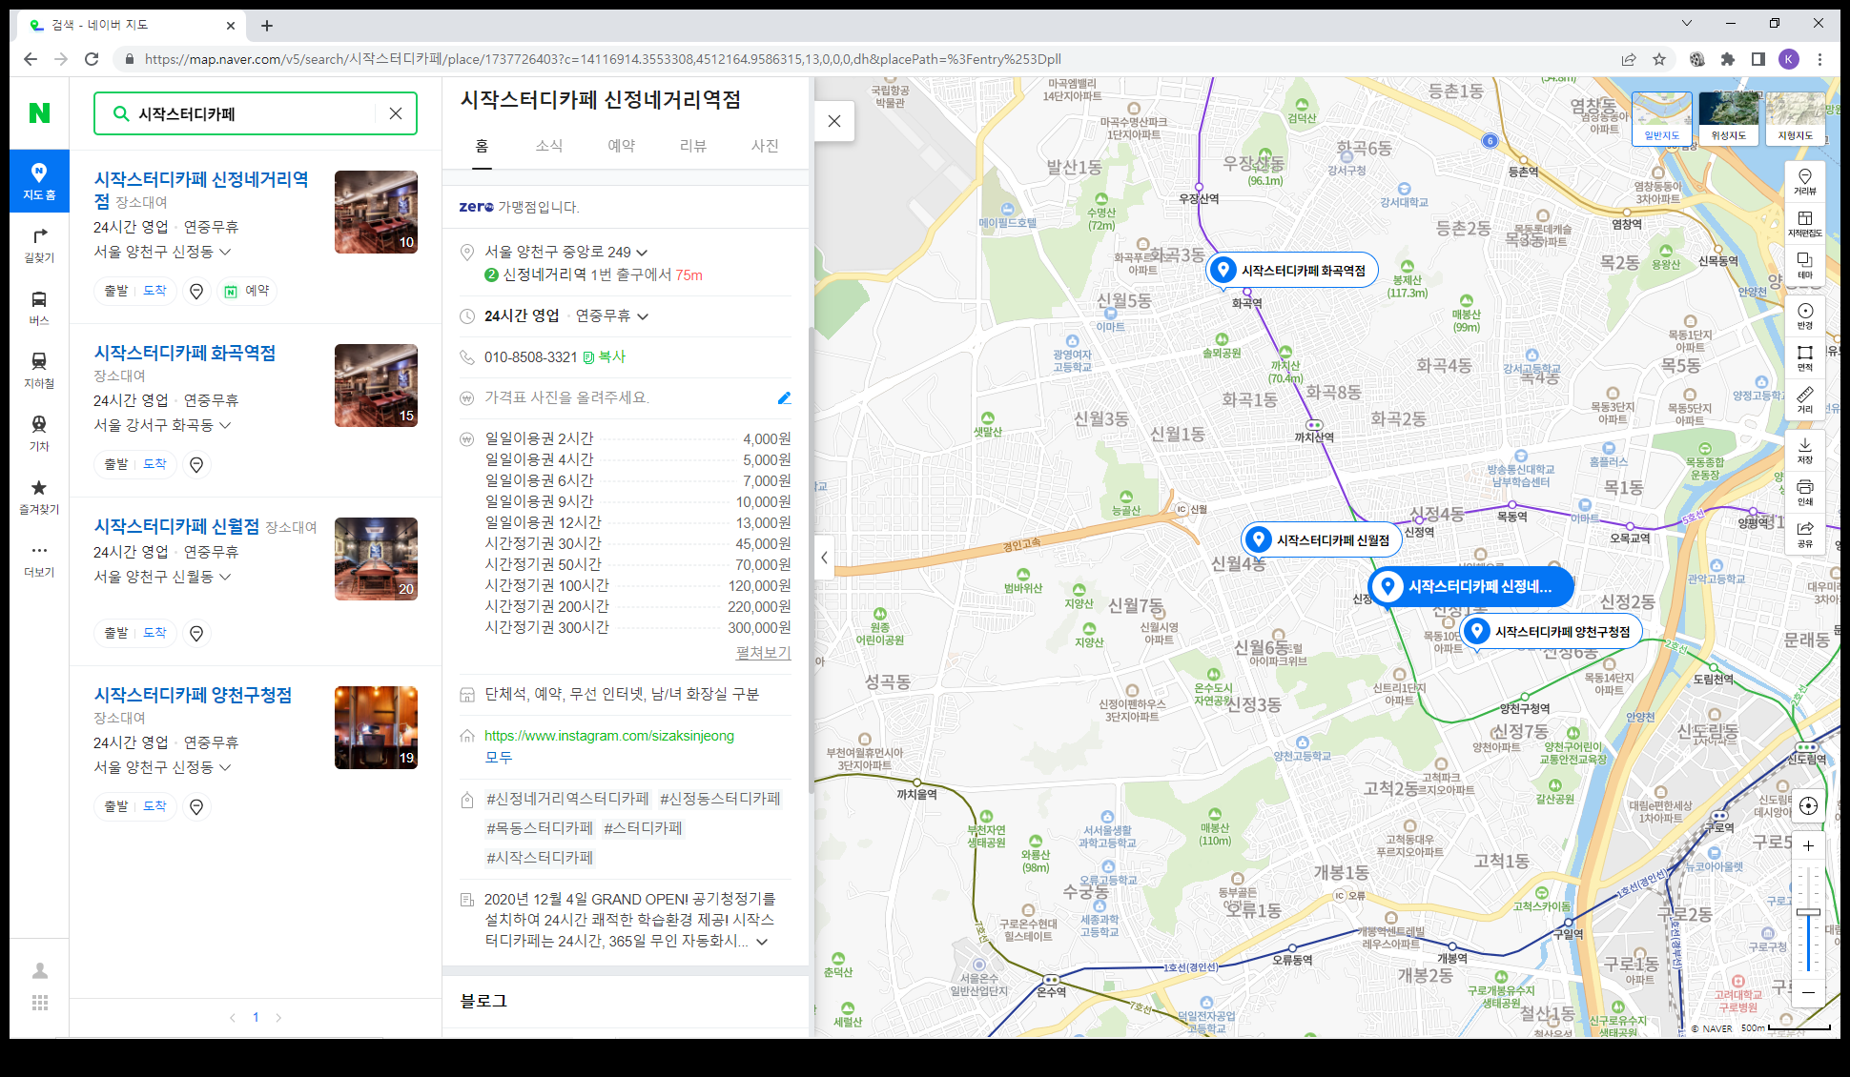This screenshot has width=1850, height=1077.
Task: Show 양천구청점 location with pin icon
Action: 196,807
